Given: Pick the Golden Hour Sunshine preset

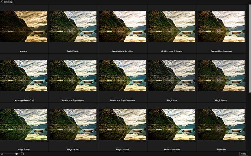Looking at the screenshot, I should [x=221, y=26].
